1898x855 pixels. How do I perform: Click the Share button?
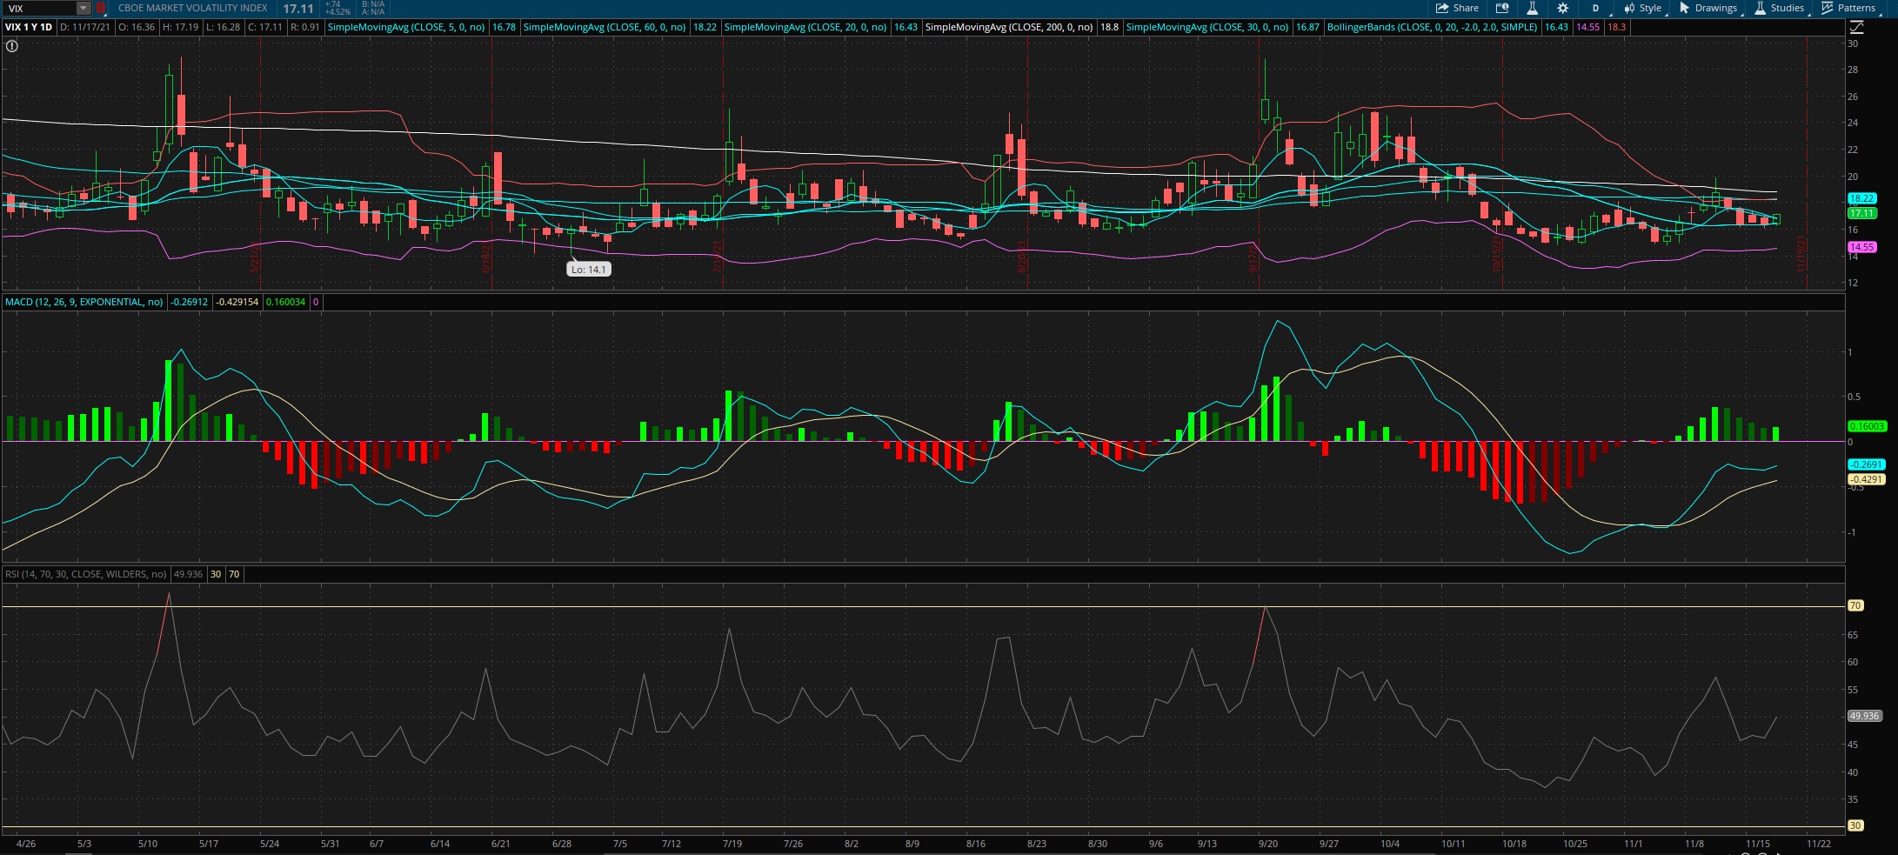(x=1458, y=8)
